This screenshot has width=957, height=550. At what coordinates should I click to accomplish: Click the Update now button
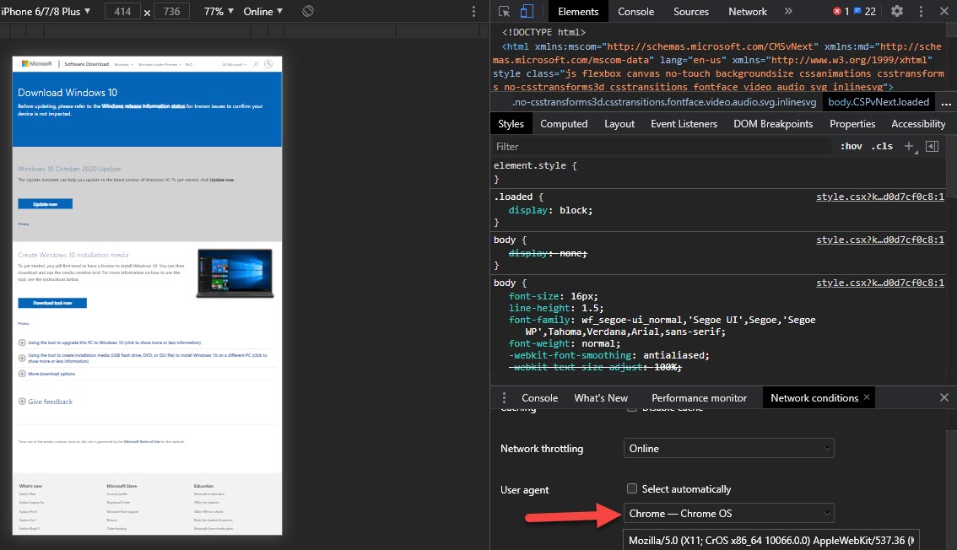pyautogui.click(x=46, y=204)
